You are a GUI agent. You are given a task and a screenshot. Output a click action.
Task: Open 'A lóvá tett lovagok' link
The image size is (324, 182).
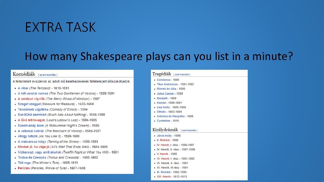tap(31, 120)
